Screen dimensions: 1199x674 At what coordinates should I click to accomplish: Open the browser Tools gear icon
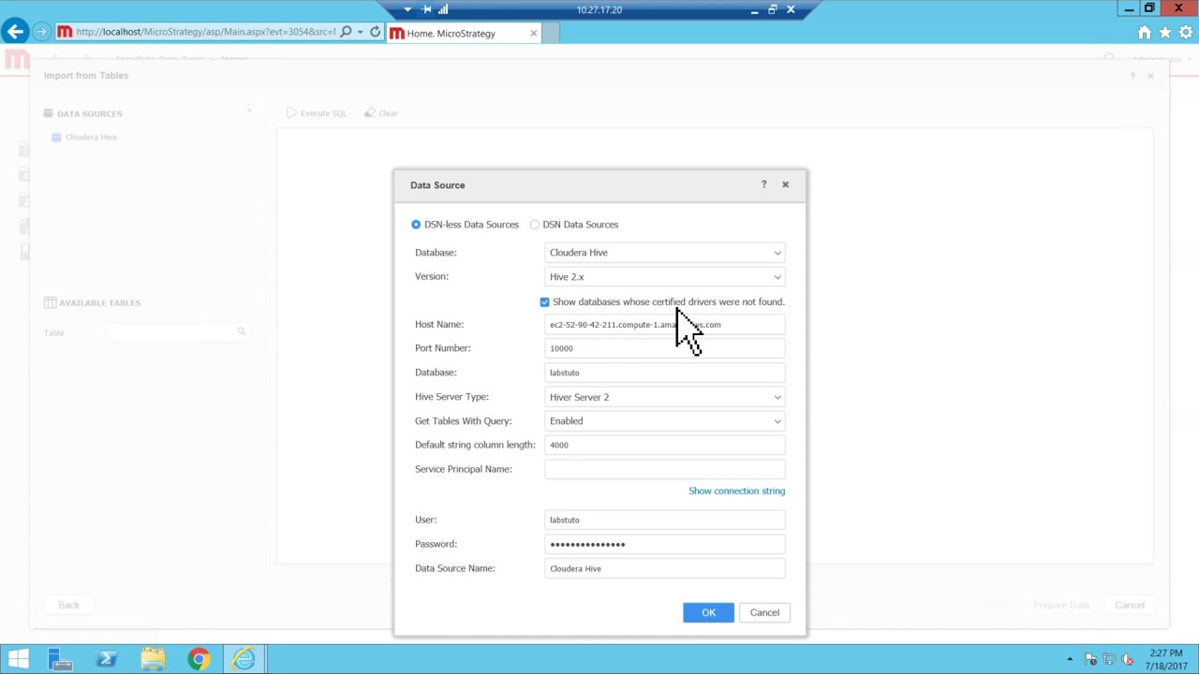(x=1186, y=33)
